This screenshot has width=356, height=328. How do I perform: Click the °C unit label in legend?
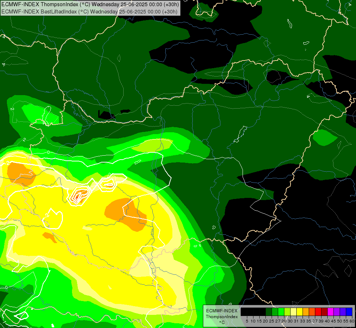222,323
